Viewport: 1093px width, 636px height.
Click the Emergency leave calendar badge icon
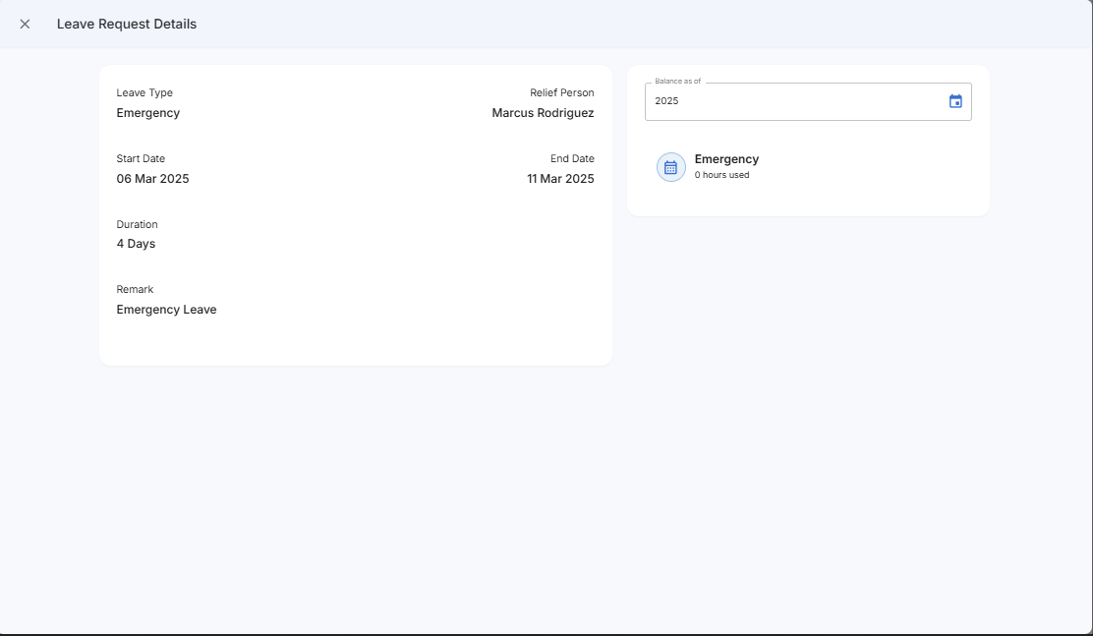pos(670,167)
